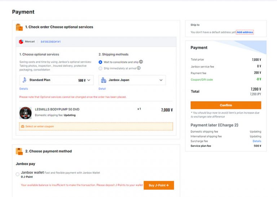The image size is (277, 197).
Task: Click the Check order section icon
Action: click(x=19, y=27)
